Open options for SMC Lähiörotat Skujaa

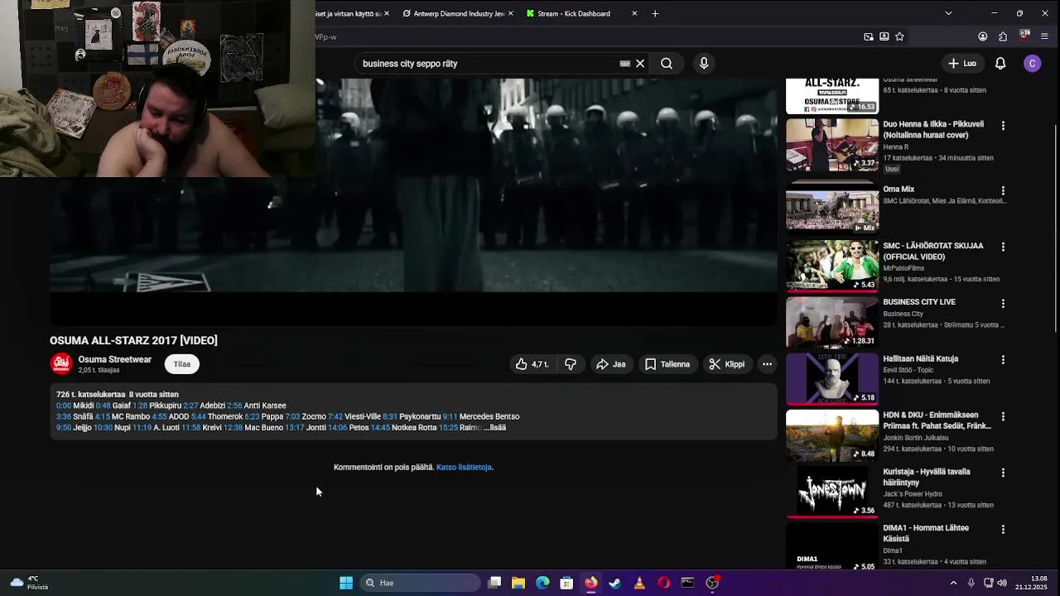(1003, 247)
